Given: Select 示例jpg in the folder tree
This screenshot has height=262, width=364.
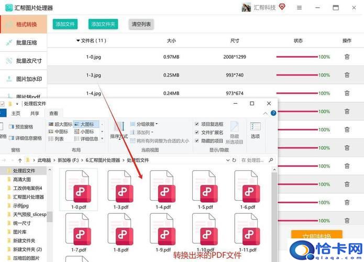Looking at the screenshot, I should [21, 206].
